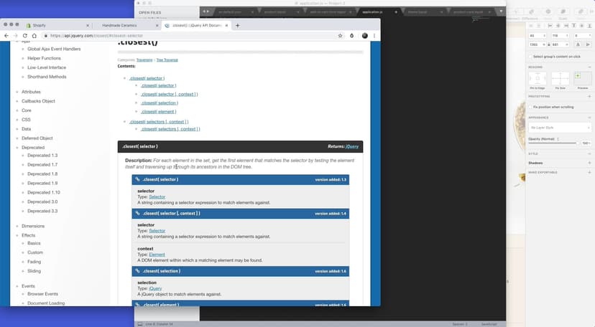Click the Chrome profile avatar icon
The height and width of the screenshot is (327, 595).
click(364, 35)
